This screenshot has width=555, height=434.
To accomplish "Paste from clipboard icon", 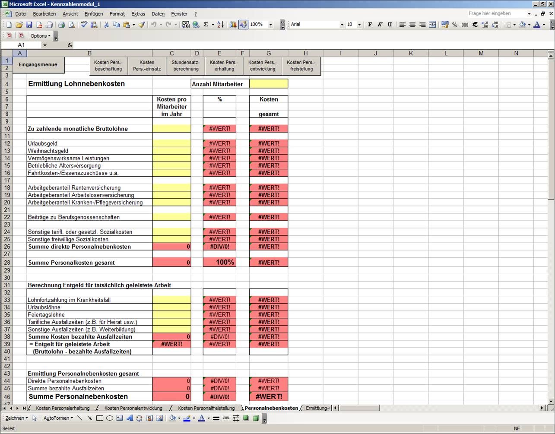I will [x=126, y=25].
